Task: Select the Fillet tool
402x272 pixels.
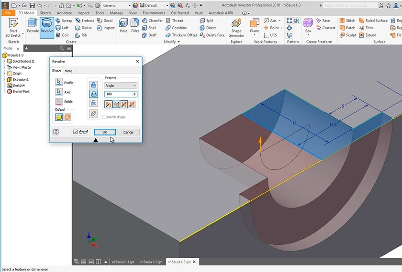Action: [135, 25]
